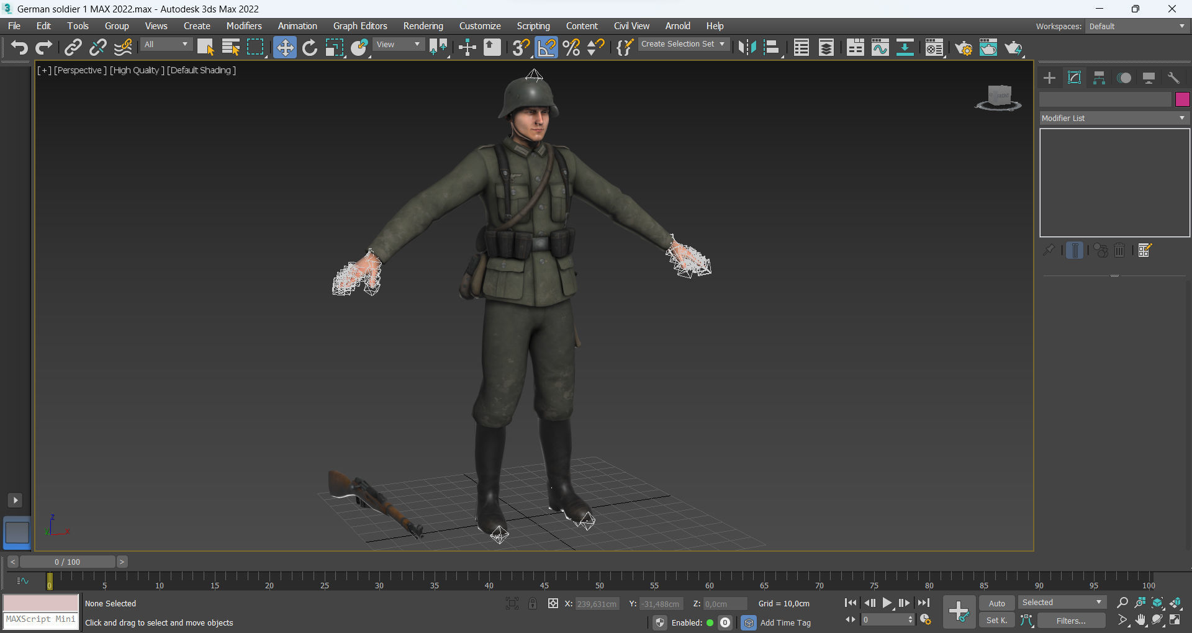This screenshot has height=633, width=1192.
Task: Choose the Rectangular Selection Region tool
Action: coord(256,47)
